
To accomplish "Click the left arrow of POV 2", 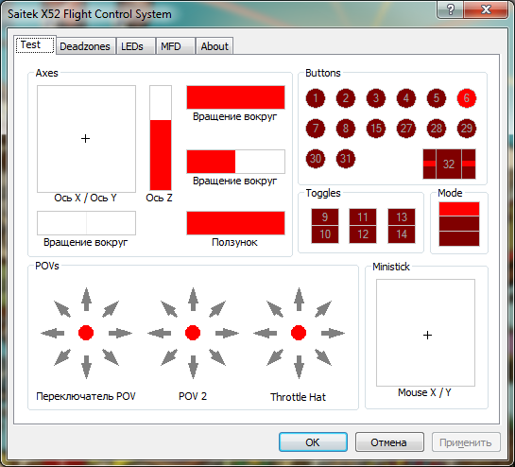I will point(160,334).
